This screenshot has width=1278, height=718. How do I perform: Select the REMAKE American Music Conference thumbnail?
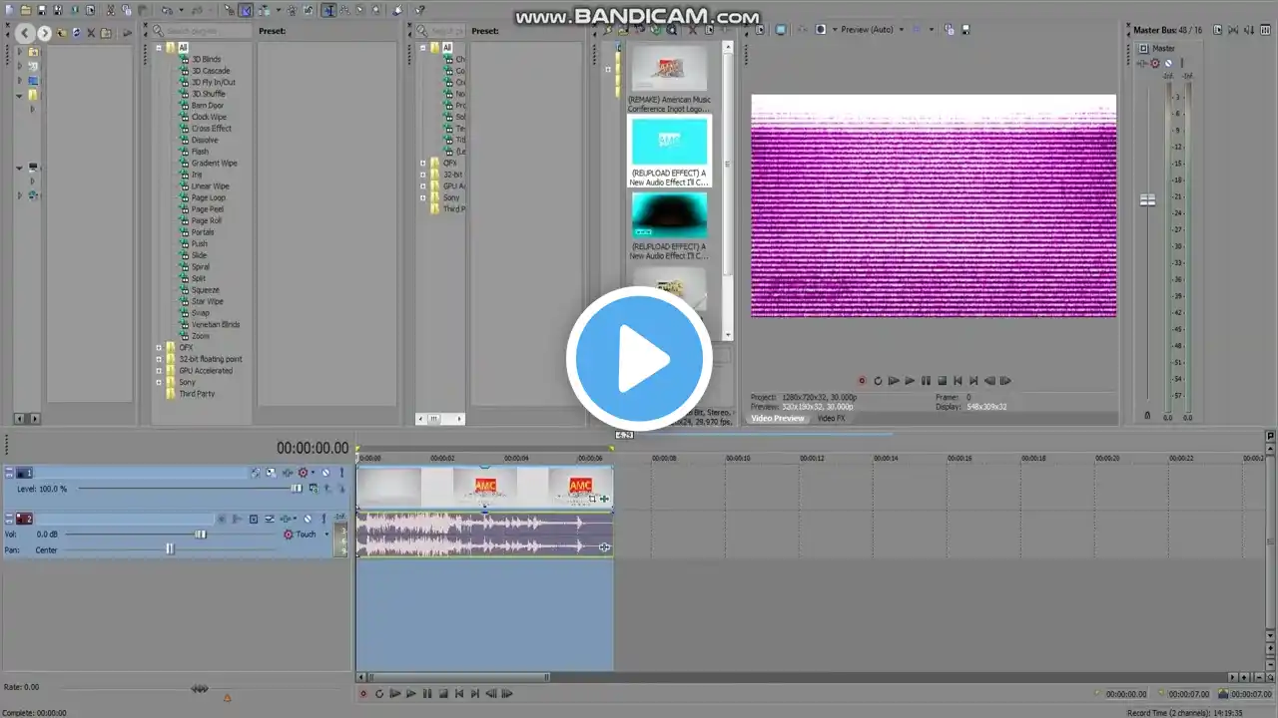[x=669, y=69]
